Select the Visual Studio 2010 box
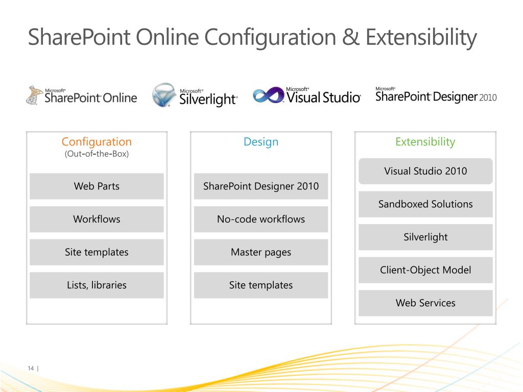 pos(425,171)
